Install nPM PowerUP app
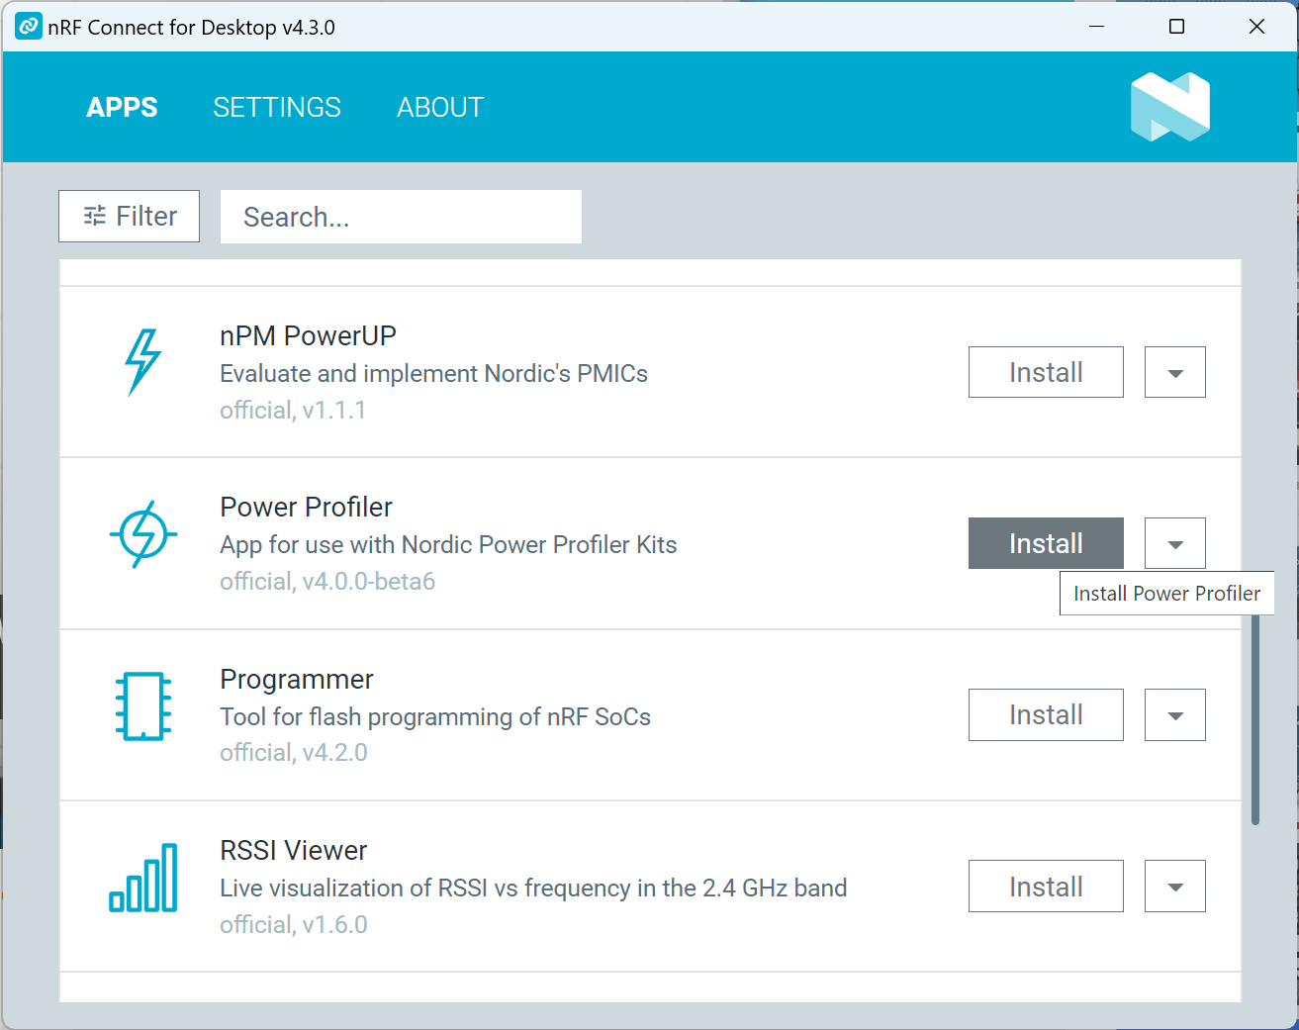The image size is (1299, 1030). tap(1046, 372)
